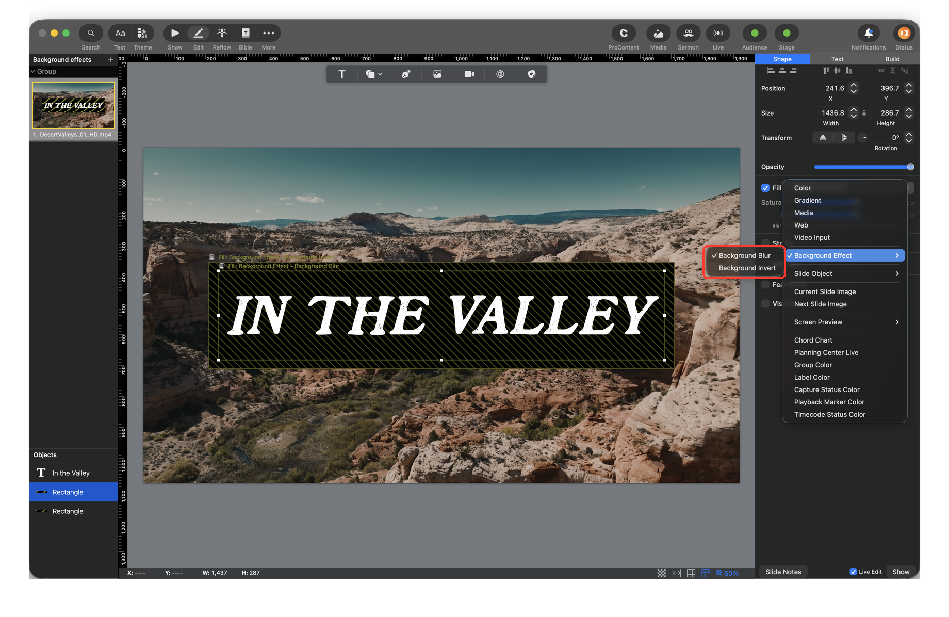Open the Sermon toolbar icon
The height and width of the screenshot is (617, 949).
tap(688, 33)
